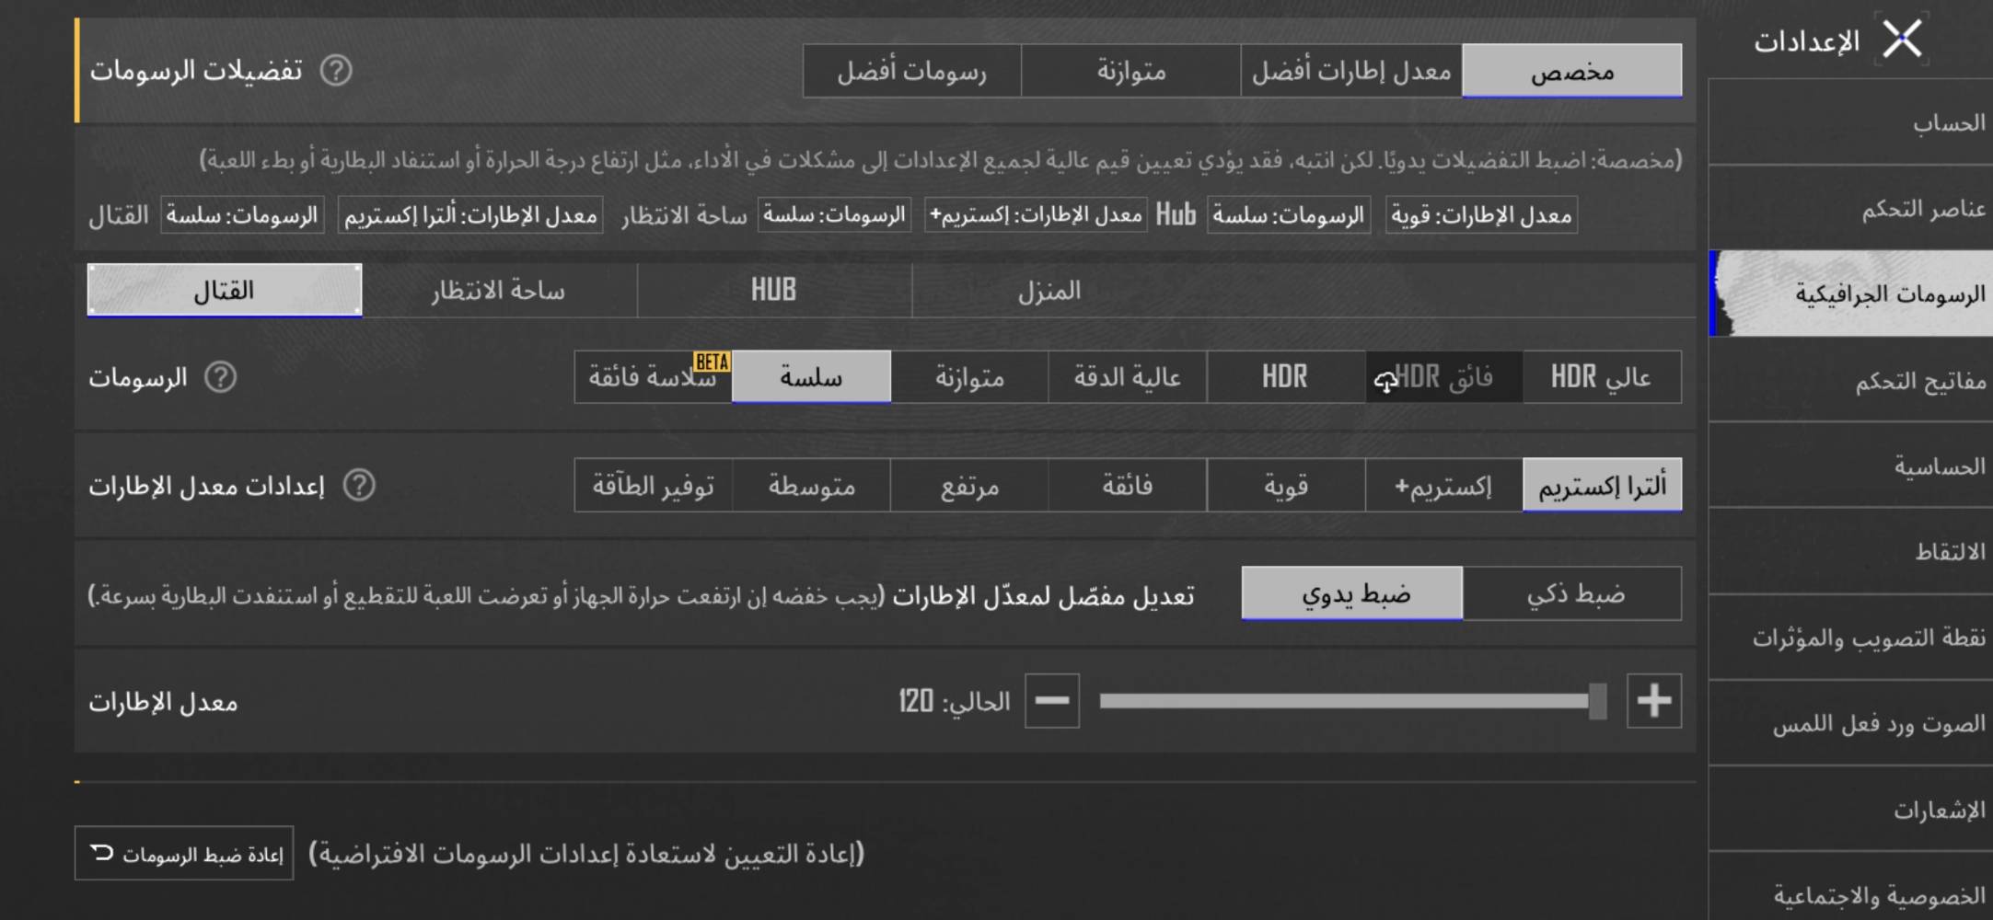Switch to the ساحة الانتظار tab
Screen dimensions: 1993x920
click(x=499, y=291)
